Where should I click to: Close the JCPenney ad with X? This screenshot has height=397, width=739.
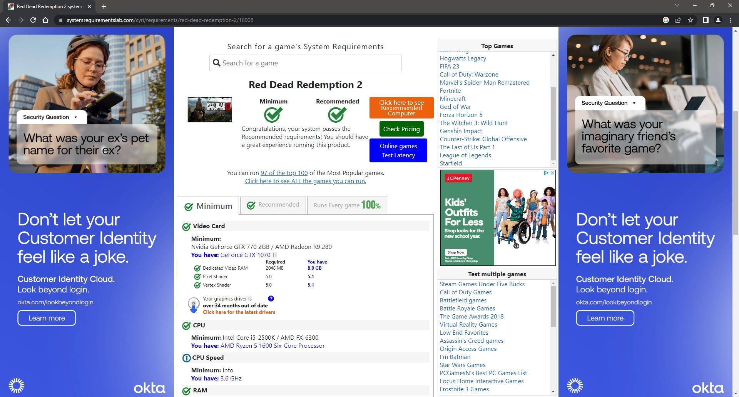coord(552,173)
